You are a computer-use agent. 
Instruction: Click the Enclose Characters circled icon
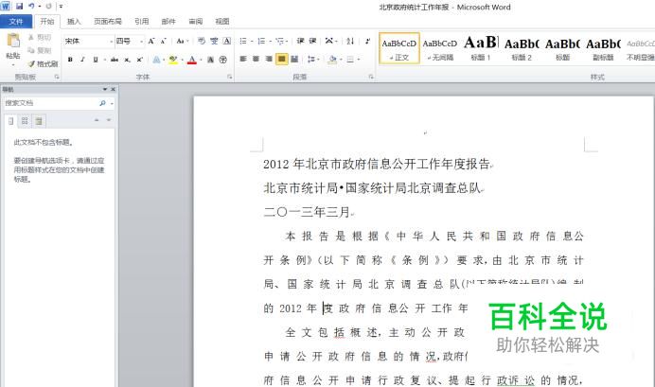pos(223,60)
